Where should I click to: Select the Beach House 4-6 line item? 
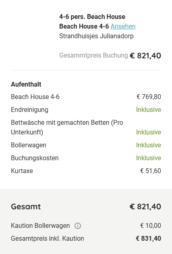[35, 97]
